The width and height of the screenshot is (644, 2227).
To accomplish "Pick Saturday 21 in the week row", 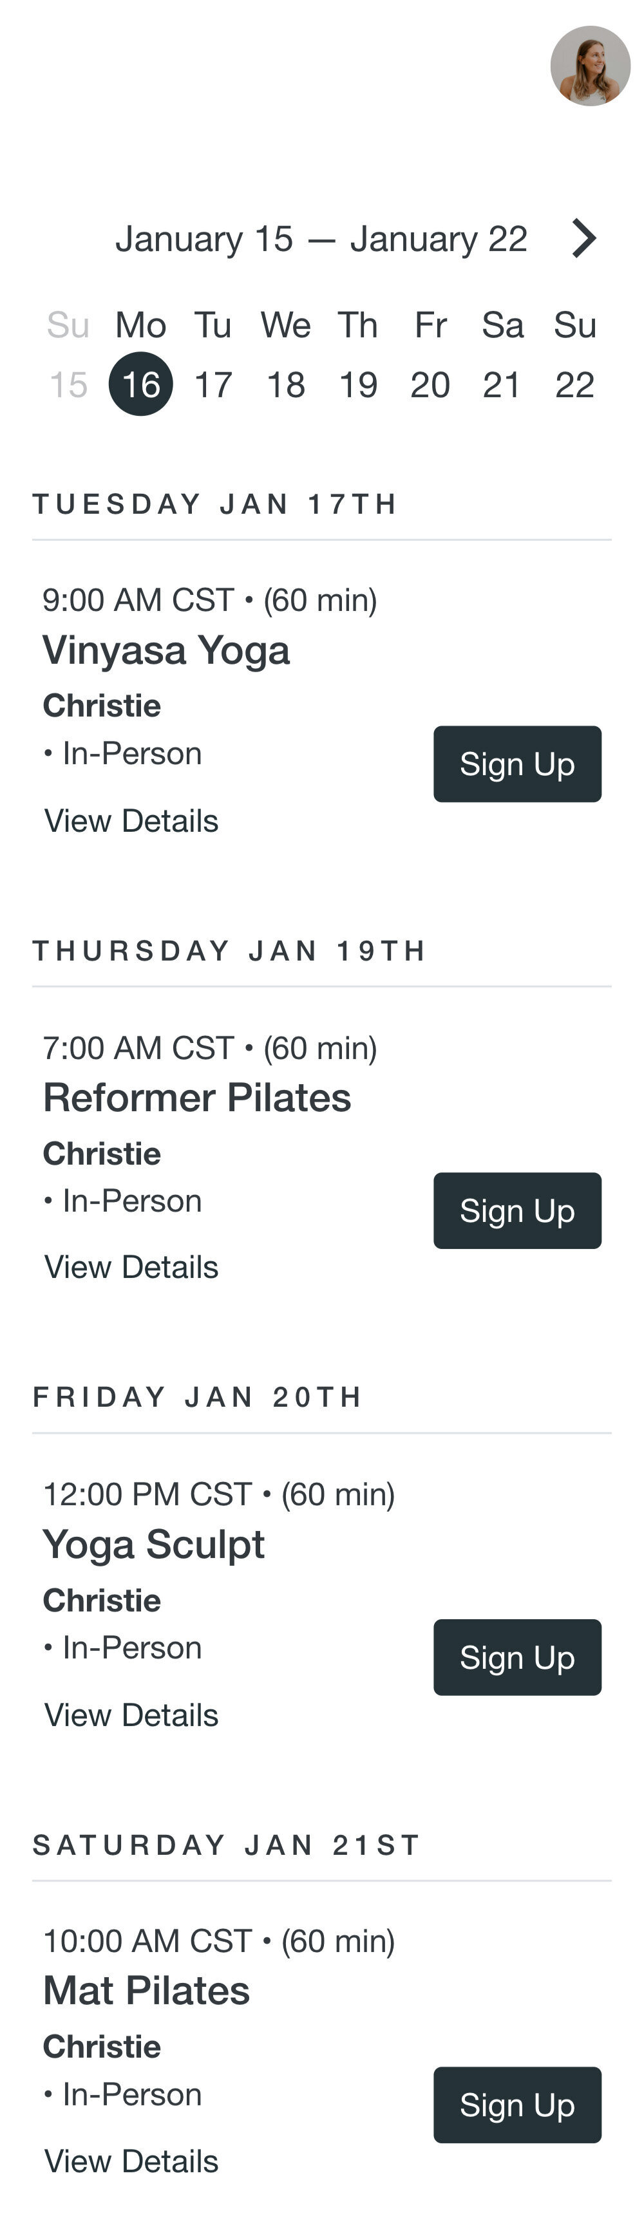I will tap(502, 385).
